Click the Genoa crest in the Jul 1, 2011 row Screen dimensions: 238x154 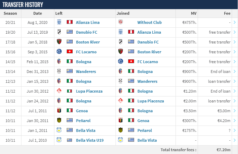[x=59, y=110]
